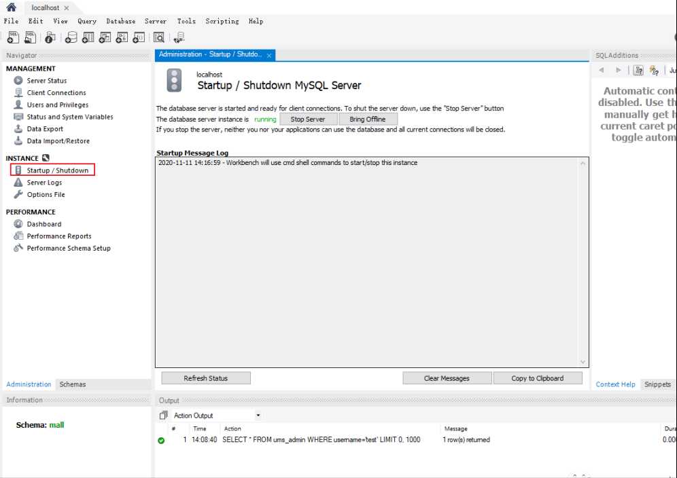Select Startup / Shutdown in Navigator
The image size is (677, 478).
pyautogui.click(x=57, y=170)
